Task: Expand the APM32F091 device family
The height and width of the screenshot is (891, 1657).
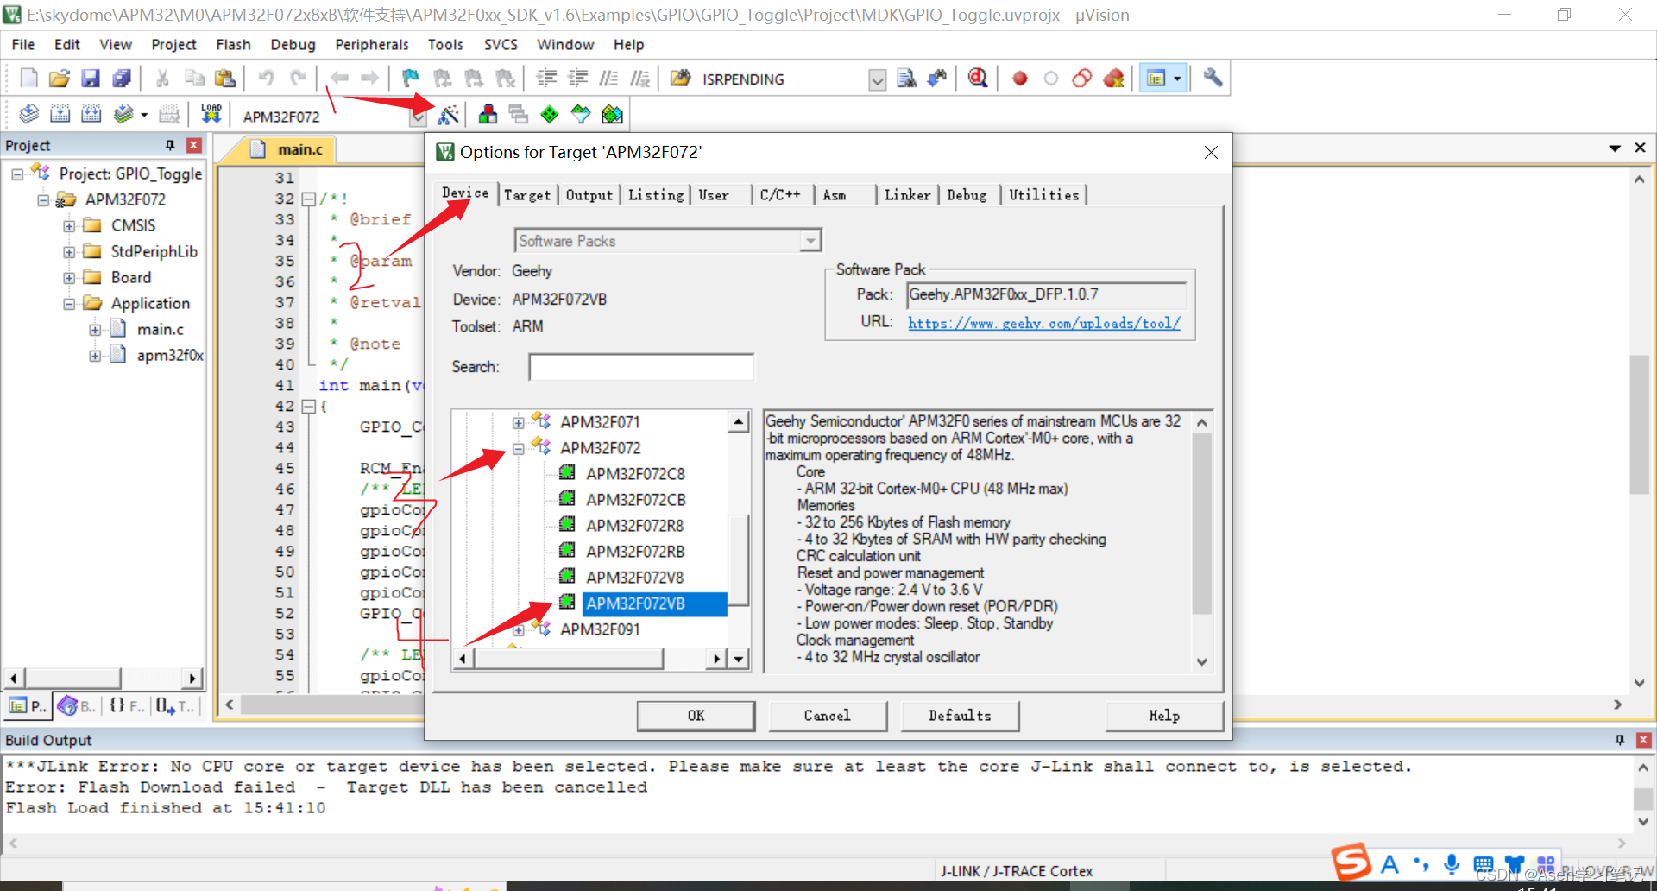Action: (518, 629)
